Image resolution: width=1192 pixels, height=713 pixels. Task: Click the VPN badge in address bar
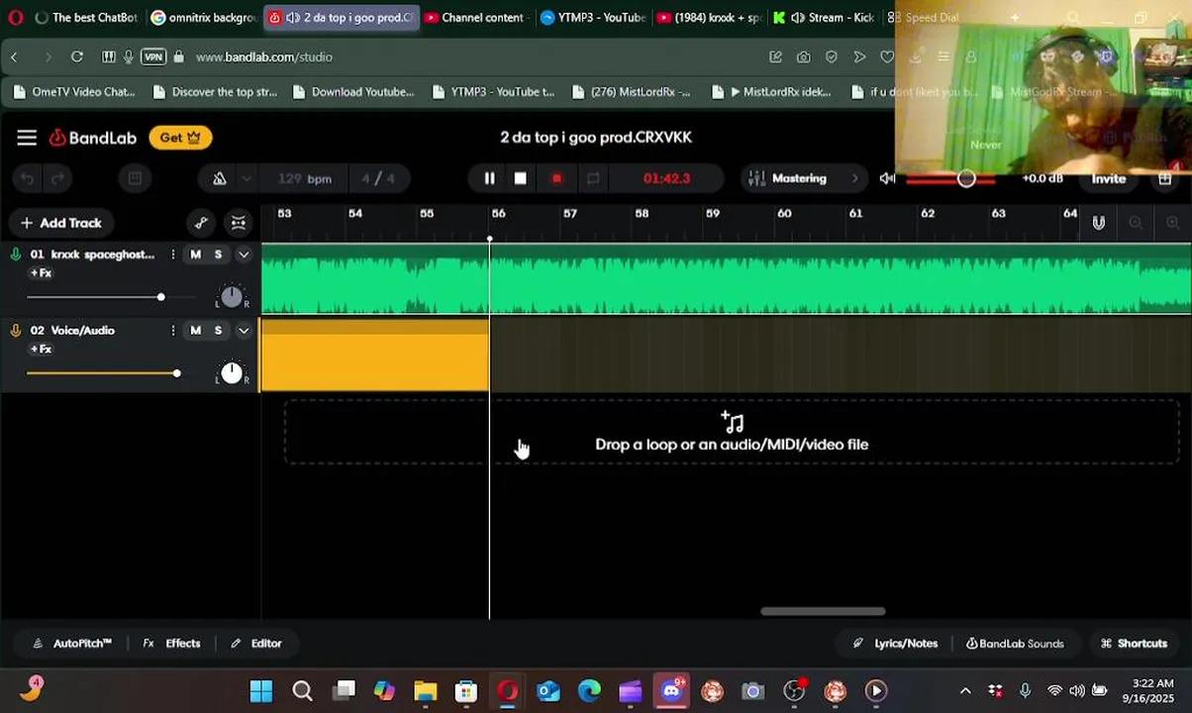[153, 56]
